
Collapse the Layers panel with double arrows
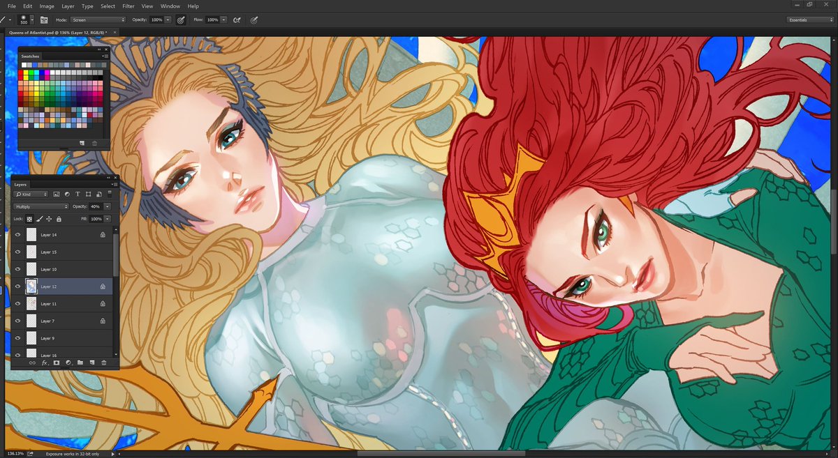(108, 178)
